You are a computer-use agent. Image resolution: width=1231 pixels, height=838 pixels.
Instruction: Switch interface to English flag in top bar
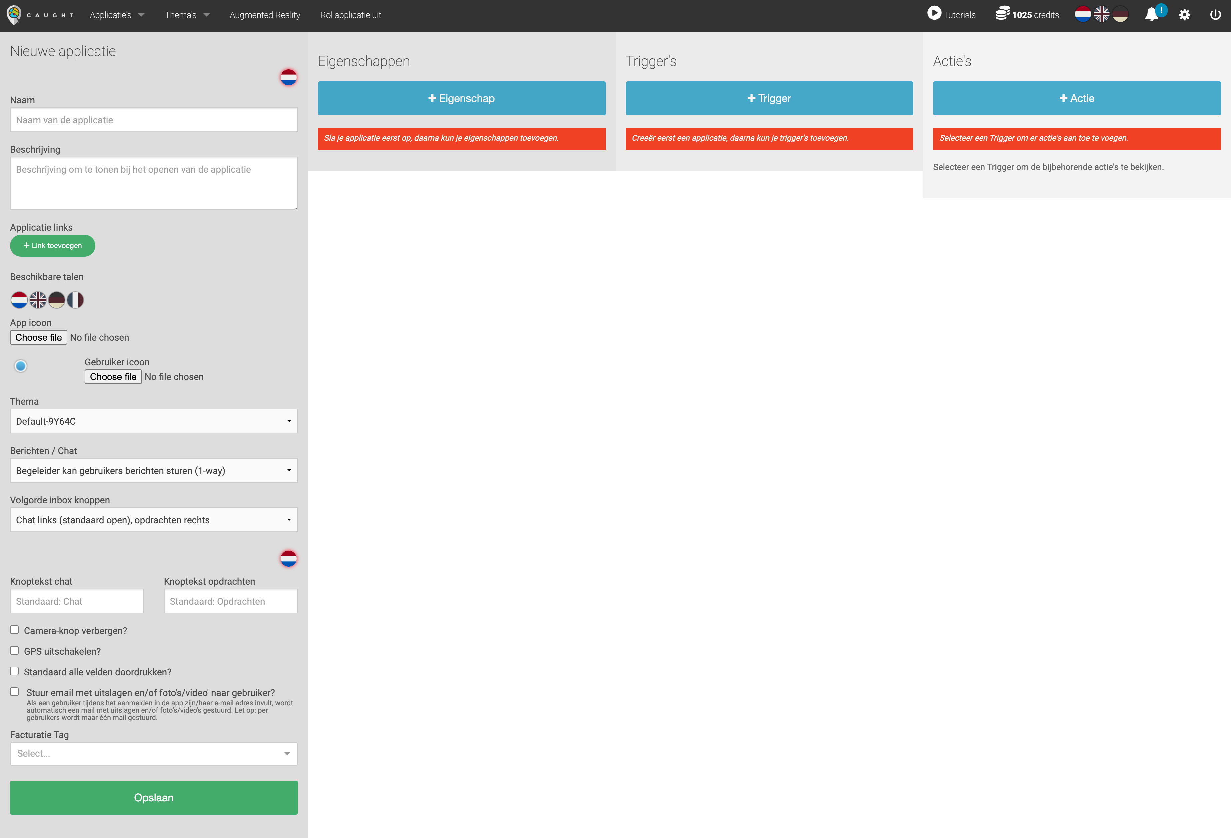coord(1101,14)
